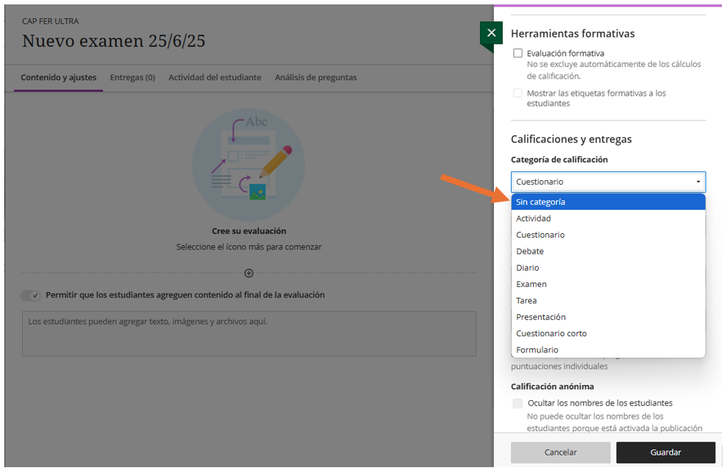Click the Cancelar button
The width and height of the screenshot is (727, 476).
click(x=561, y=452)
